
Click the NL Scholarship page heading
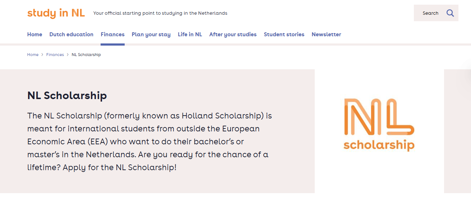67,95
